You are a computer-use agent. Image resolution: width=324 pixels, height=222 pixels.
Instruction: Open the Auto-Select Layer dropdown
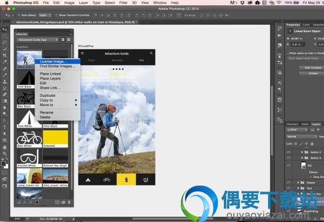click(45, 15)
